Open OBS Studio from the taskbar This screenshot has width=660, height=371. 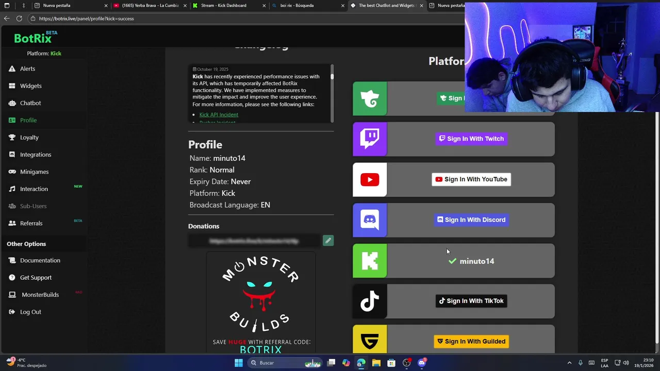pyautogui.click(x=407, y=363)
